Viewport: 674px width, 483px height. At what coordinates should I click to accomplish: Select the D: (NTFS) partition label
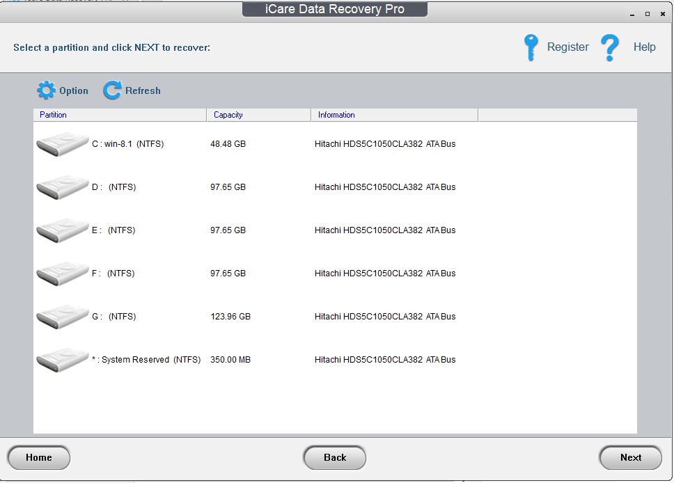click(114, 187)
